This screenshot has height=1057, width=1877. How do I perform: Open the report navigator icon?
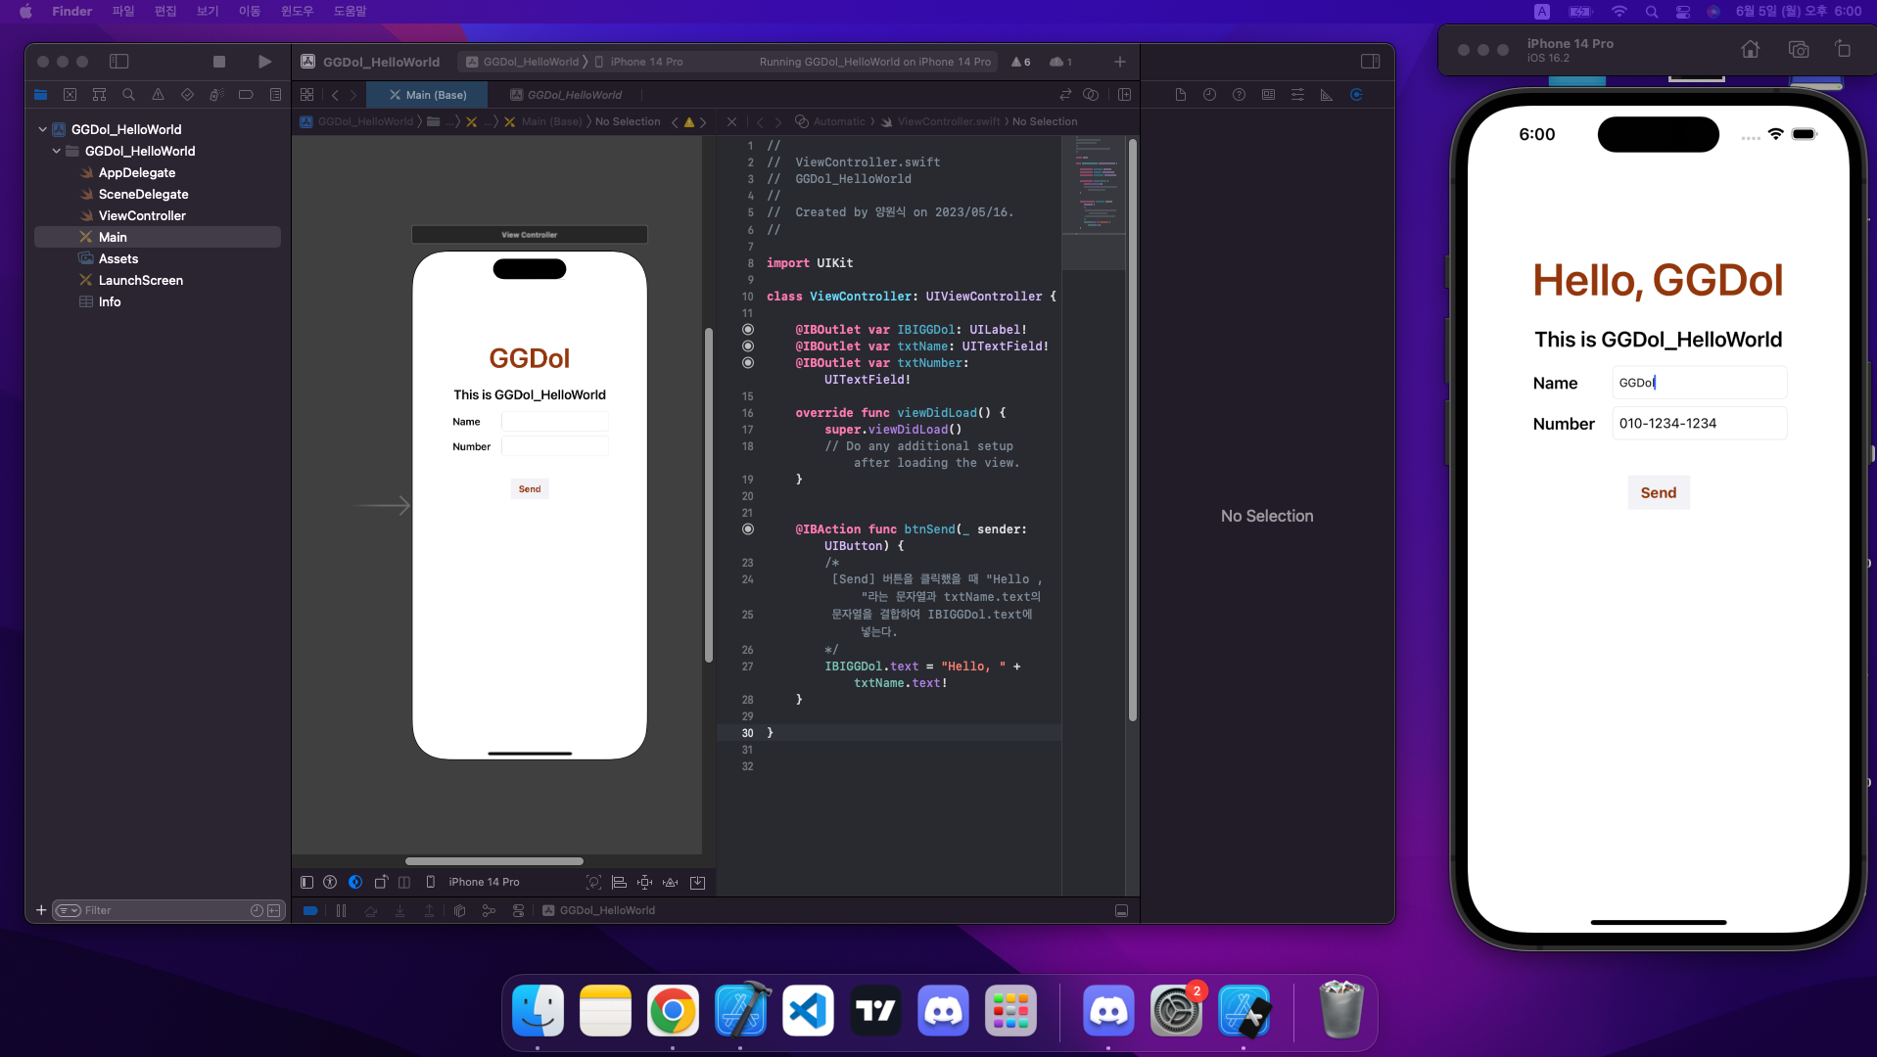click(275, 95)
